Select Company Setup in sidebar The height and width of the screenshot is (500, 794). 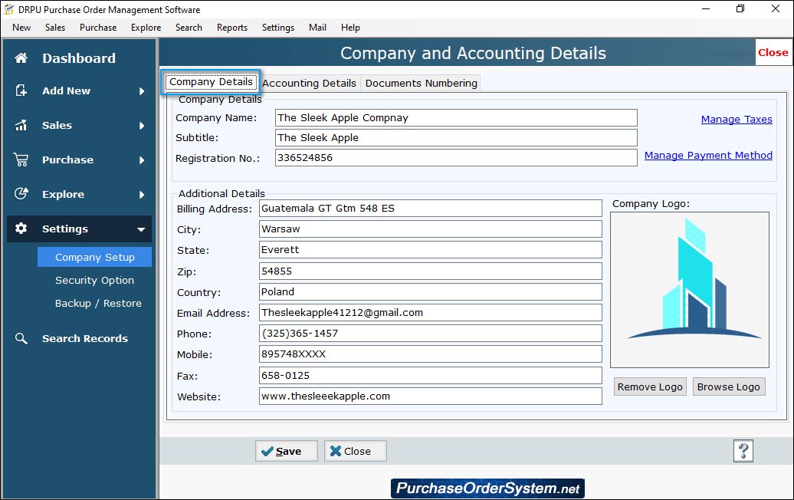pos(95,257)
